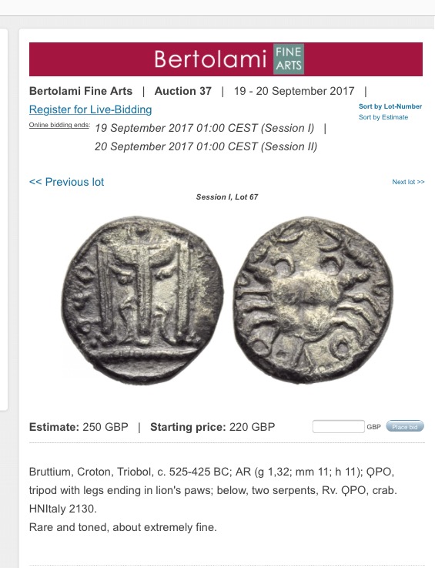
Task: Click the FINE ARTS green logo box
Action: click(289, 59)
